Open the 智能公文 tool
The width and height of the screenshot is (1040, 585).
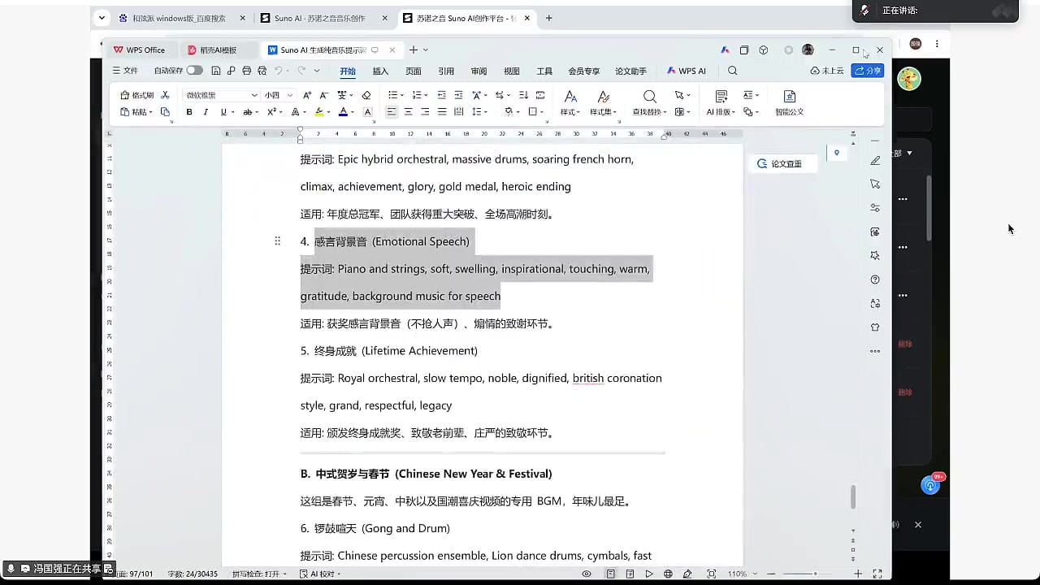click(x=789, y=103)
